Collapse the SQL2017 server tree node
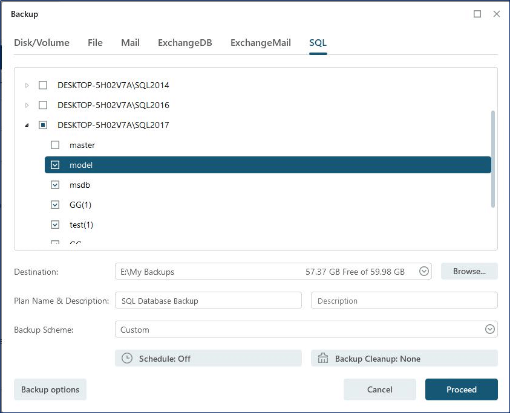510x413 pixels. 27,125
